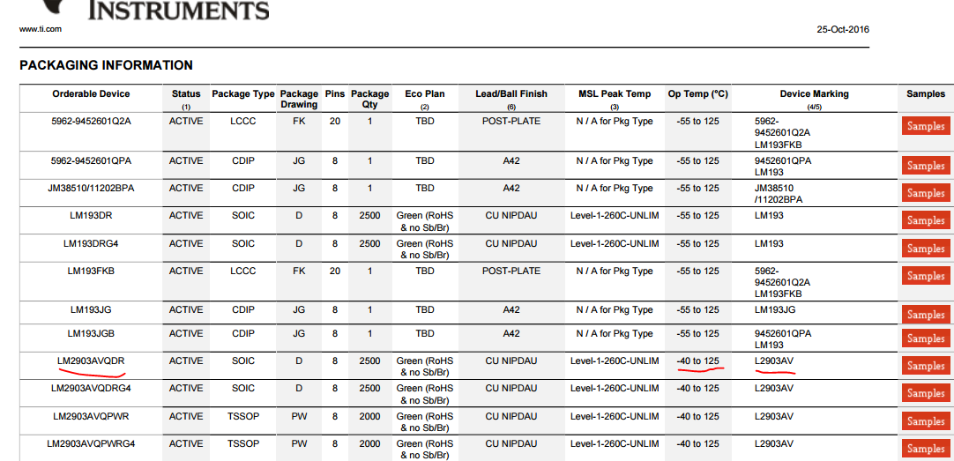The width and height of the screenshot is (954, 461).
Task: Click POST-PLATE finish in LM193FKB row
Action: tap(511, 271)
